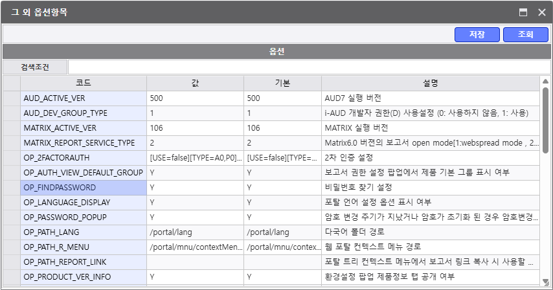Click the empty OP_PATH_REPORT_LINK value cell

pos(195,262)
